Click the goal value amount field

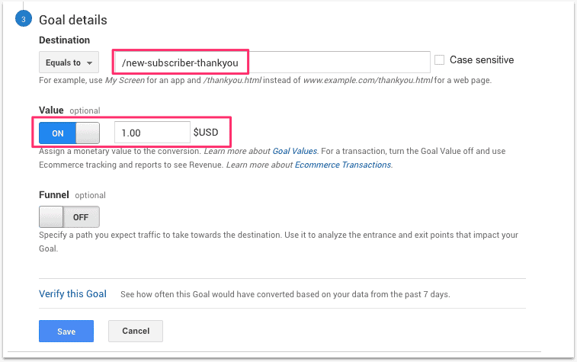[x=152, y=133]
